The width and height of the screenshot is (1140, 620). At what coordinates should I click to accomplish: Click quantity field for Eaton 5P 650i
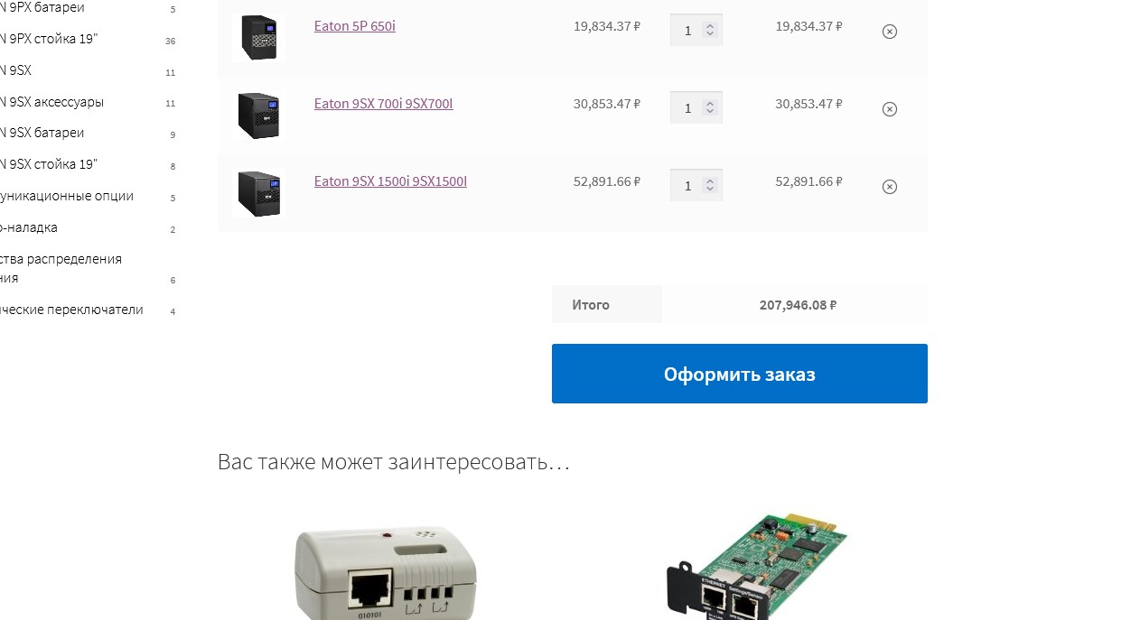[x=696, y=30]
